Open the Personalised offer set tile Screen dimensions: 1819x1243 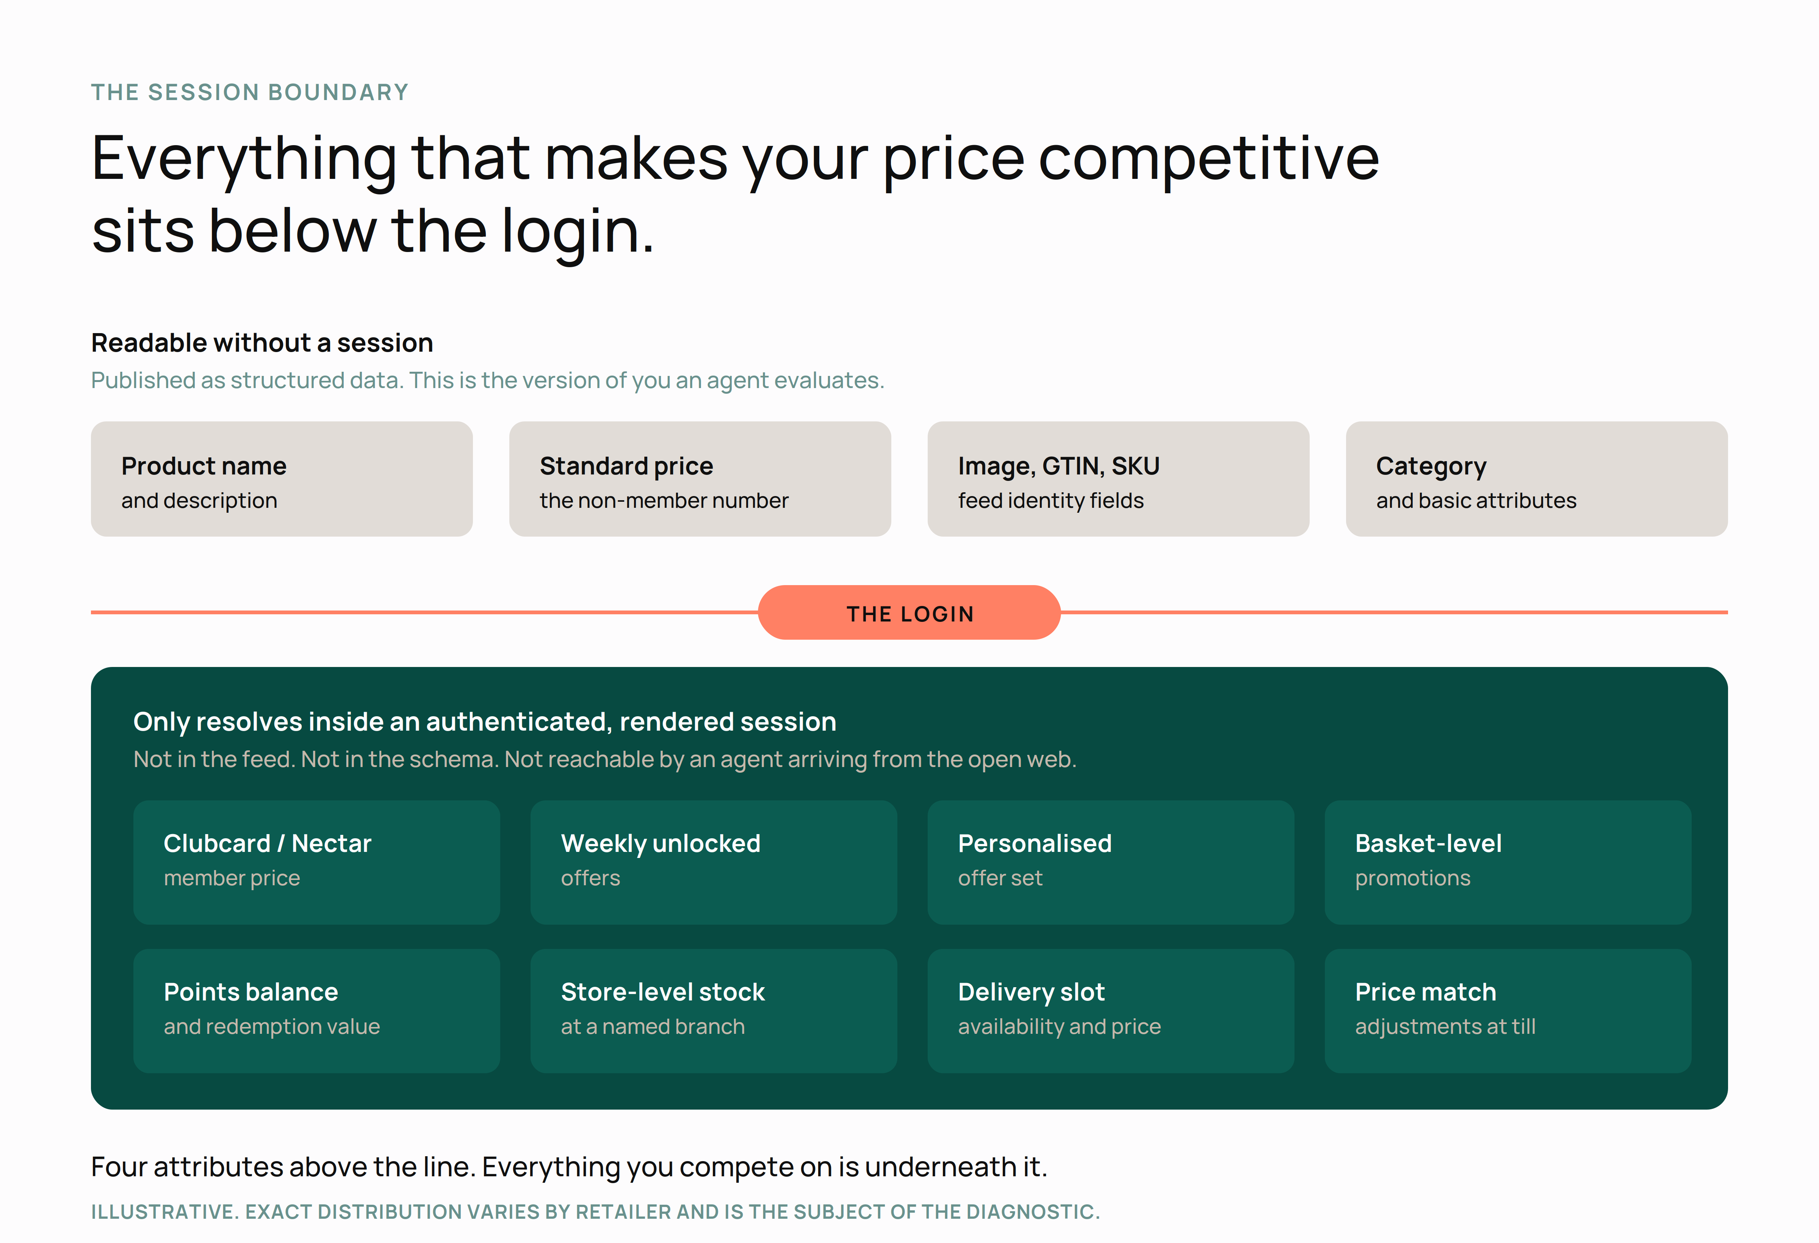(1111, 863)
